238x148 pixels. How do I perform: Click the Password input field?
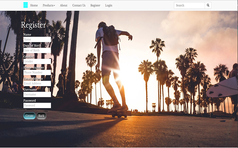[x=37, y=105]
